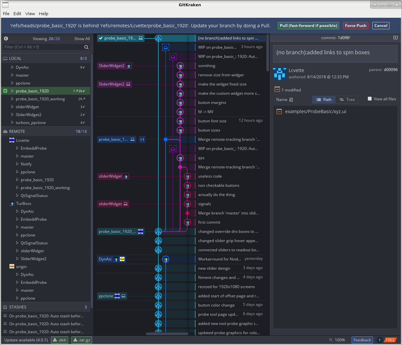Download the .deb update
402x345 pixels.
click(60, 340)
